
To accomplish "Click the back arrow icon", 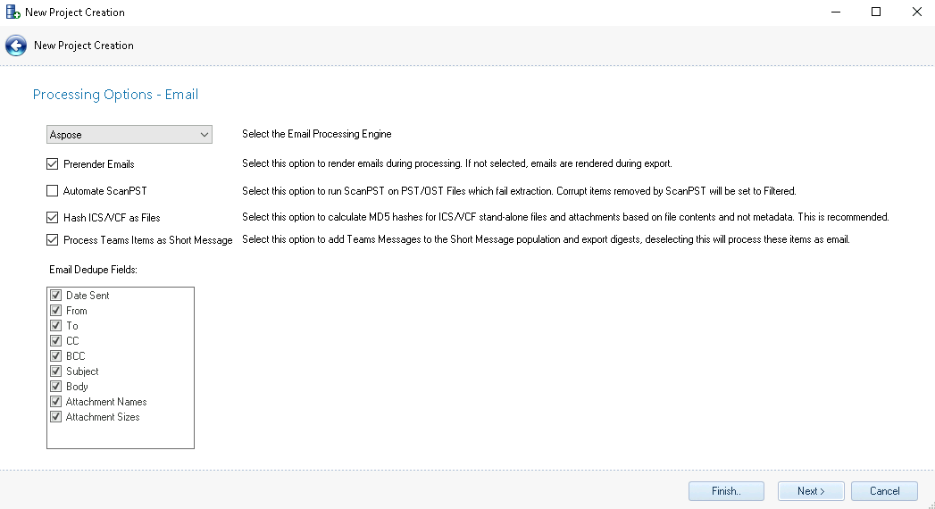I will [15, 46].
